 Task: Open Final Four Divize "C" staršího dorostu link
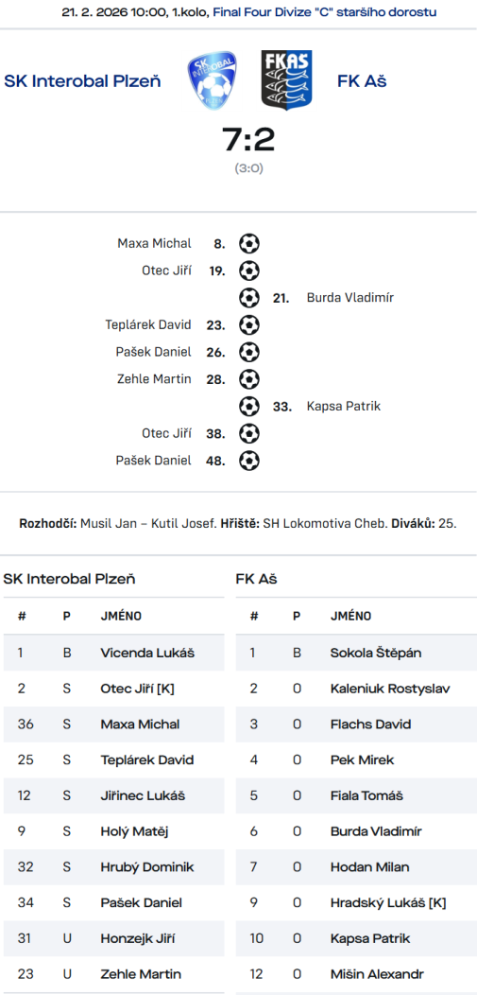(x=324, y=12)
